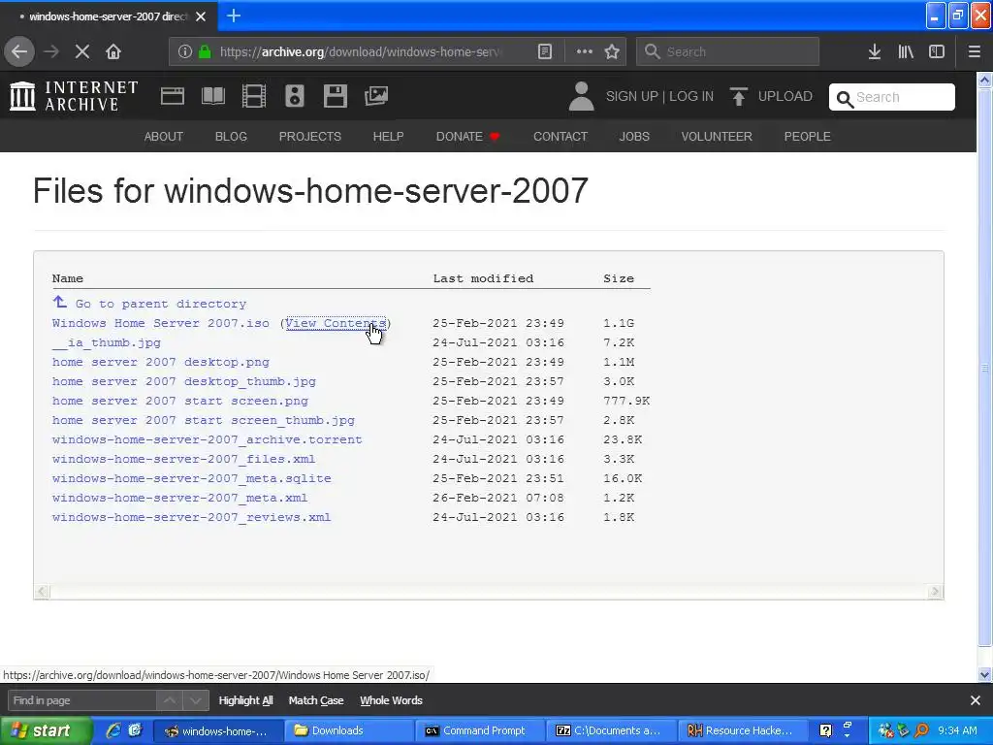Open the BLOG menu item
The width and height of the screenshot is (993, 745).
(231, 136)
